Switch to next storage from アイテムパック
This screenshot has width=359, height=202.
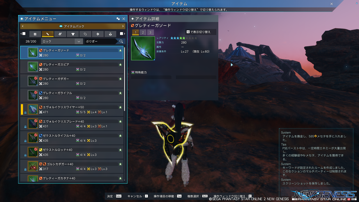point(123,26)
